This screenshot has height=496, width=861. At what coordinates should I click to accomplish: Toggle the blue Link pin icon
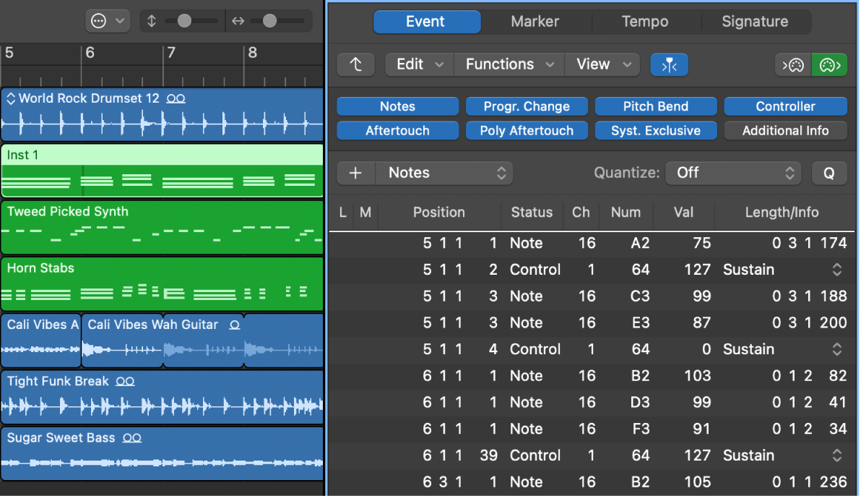pyautogui.click(x=669, y=64)
